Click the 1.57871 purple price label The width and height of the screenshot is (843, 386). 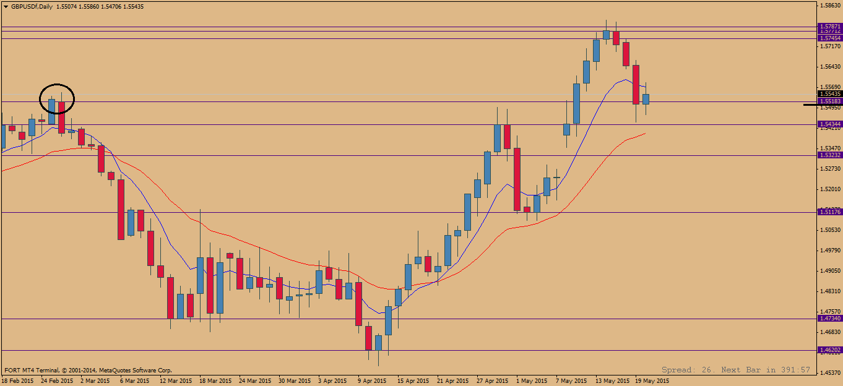pos(830,27)
